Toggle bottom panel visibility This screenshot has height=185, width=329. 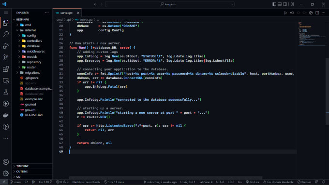[280, 4]
